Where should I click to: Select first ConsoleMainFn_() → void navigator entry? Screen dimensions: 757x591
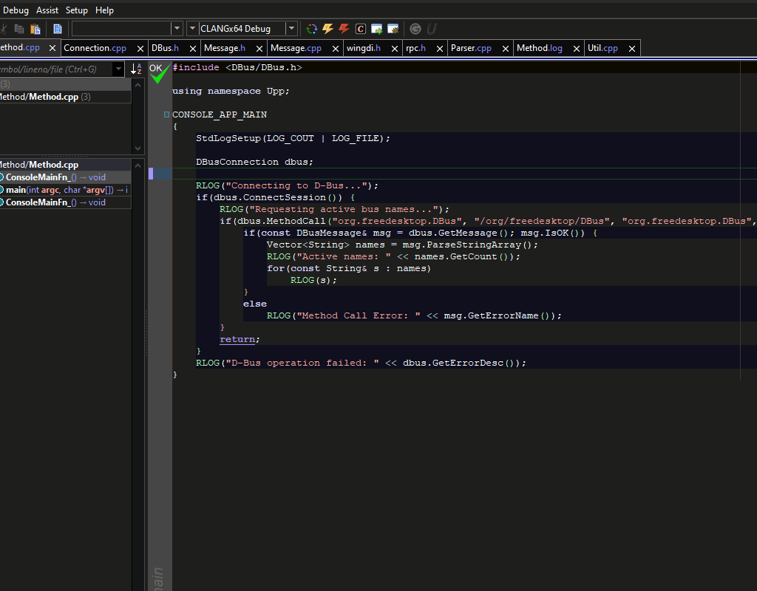click(x=65, y=177)
